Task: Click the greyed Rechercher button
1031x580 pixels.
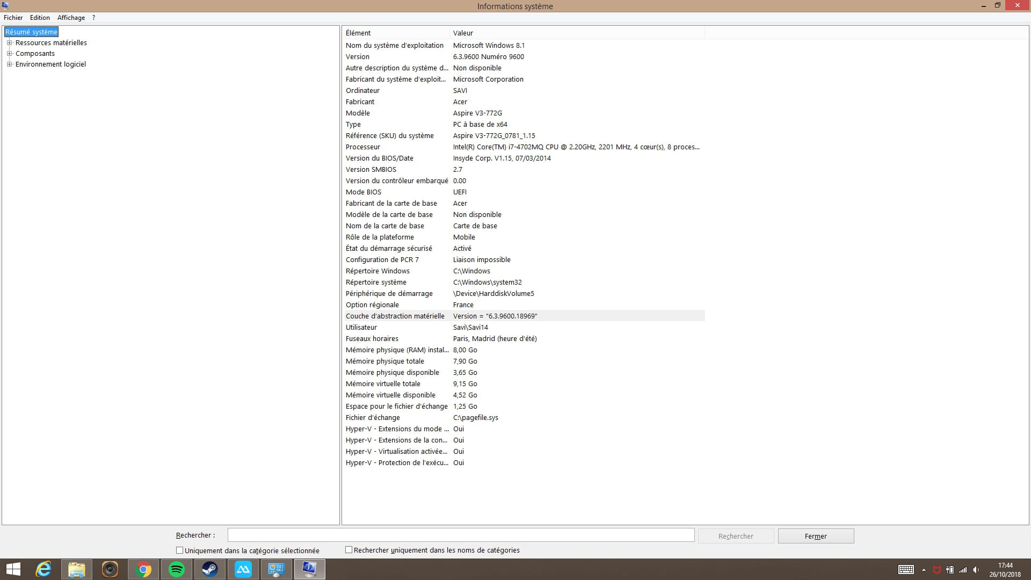Action: pos(736,536)
